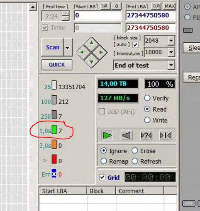
Task: Click the left arrow on navigation diamond
Action: [x=82, y=52]
